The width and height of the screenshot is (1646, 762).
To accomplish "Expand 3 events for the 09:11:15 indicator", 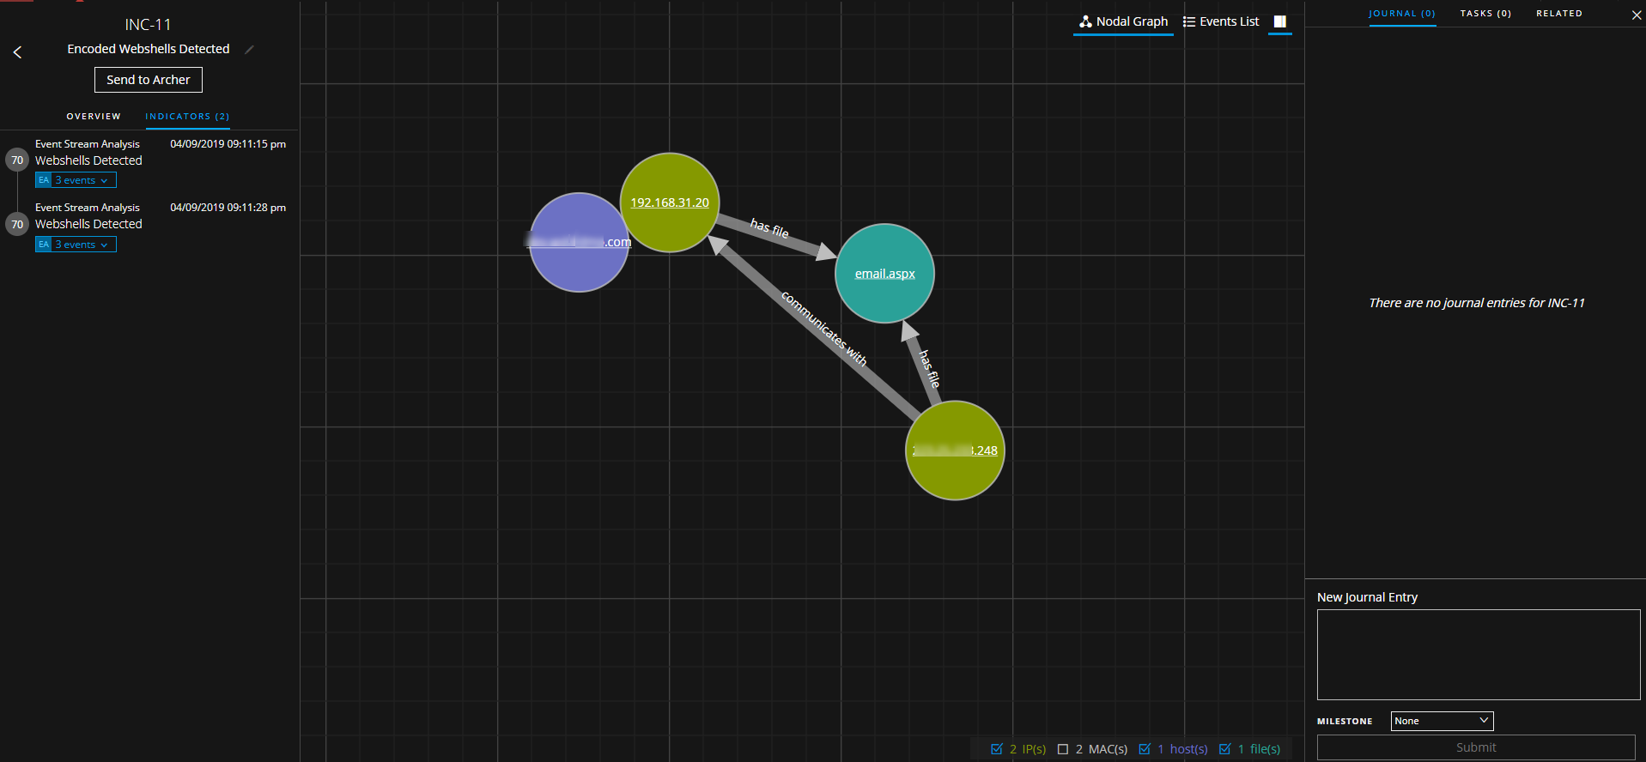I will [x=76, y=180].
